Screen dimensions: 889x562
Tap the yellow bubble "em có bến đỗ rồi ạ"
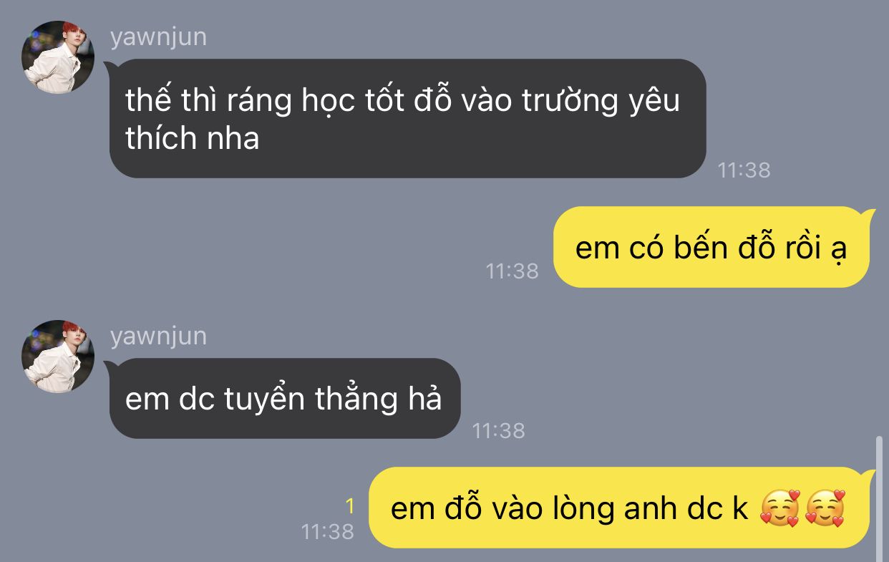click(712, 248)
